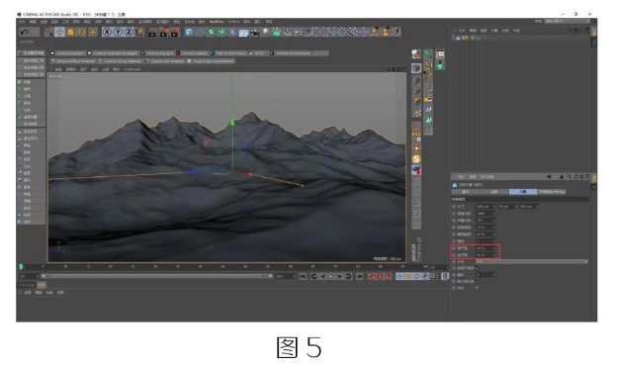Activate the Move tool
Viewport: 620px width, 368px height.
[x=59, y=32]
